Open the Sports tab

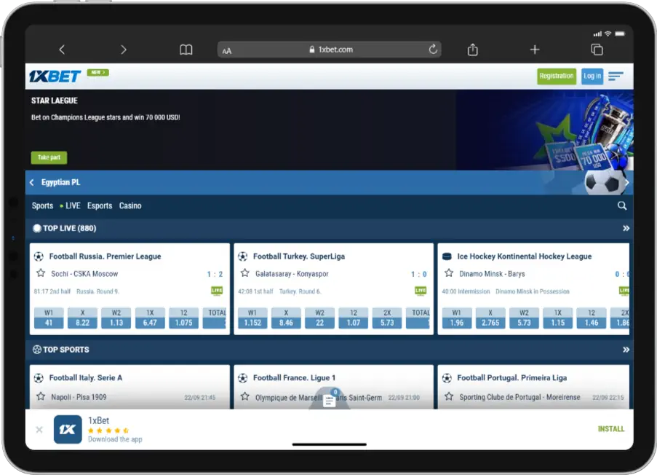42,205
